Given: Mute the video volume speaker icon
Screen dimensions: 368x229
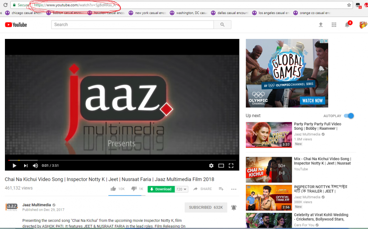Looking at the screenshot, I should click(x=35, y=165).
